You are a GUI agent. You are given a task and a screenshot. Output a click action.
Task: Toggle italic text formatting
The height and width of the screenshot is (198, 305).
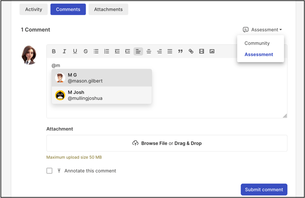point(64,51)
